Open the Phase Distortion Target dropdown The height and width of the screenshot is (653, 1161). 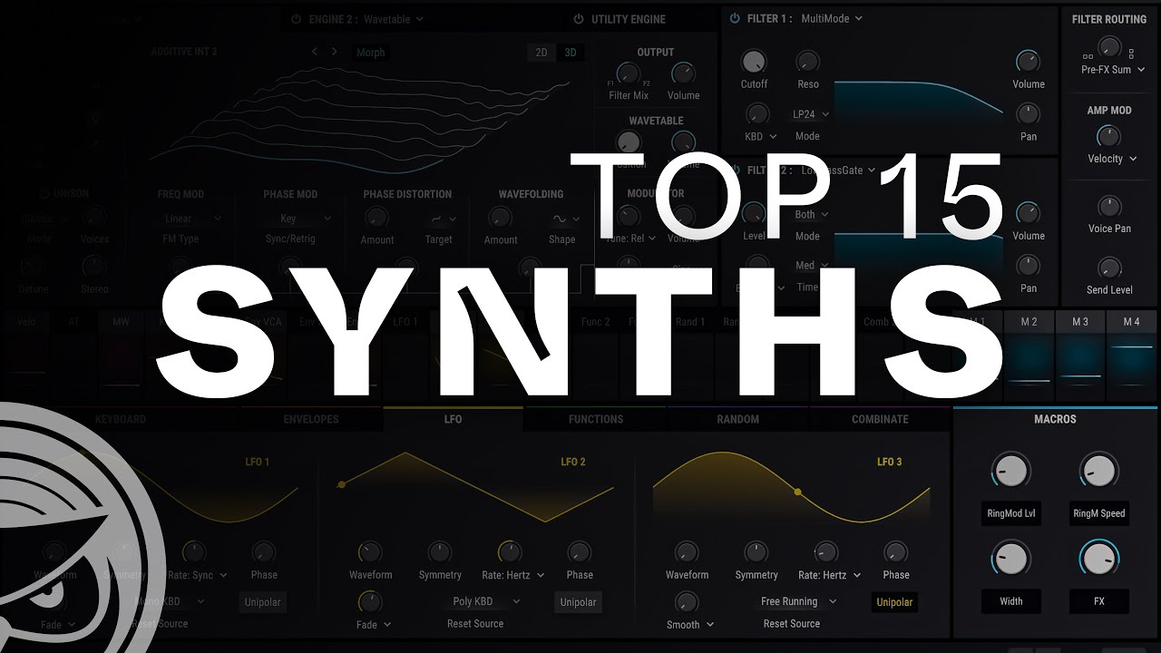coord(444,219)
